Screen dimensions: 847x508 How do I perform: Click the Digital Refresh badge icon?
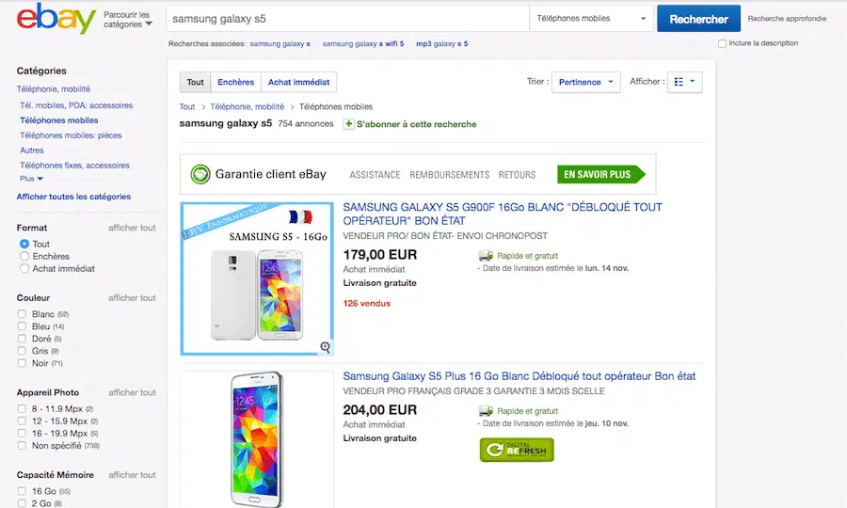point(517,450)
